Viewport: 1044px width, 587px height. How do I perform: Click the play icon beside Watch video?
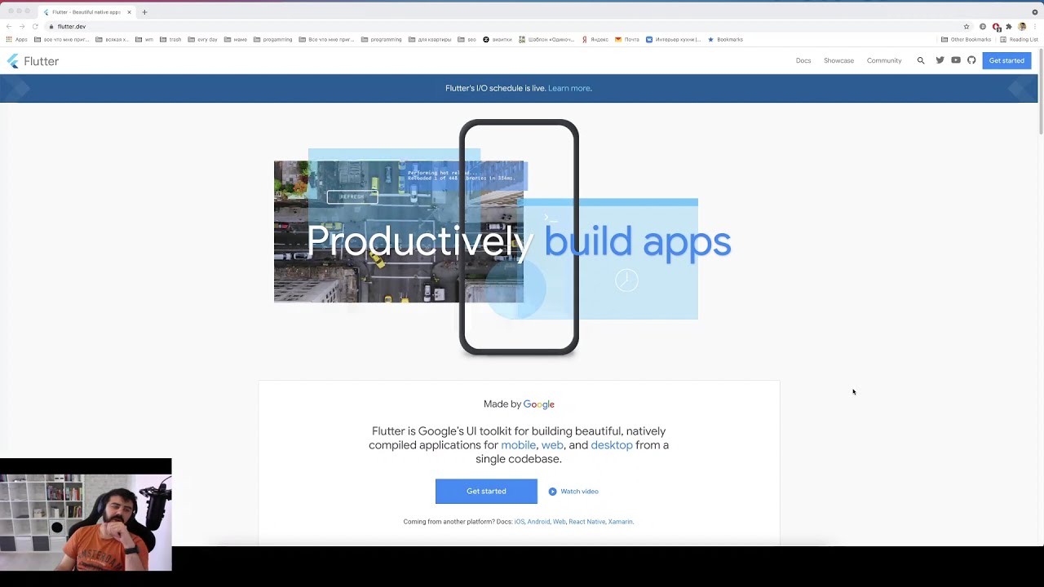tap(552, 492)
